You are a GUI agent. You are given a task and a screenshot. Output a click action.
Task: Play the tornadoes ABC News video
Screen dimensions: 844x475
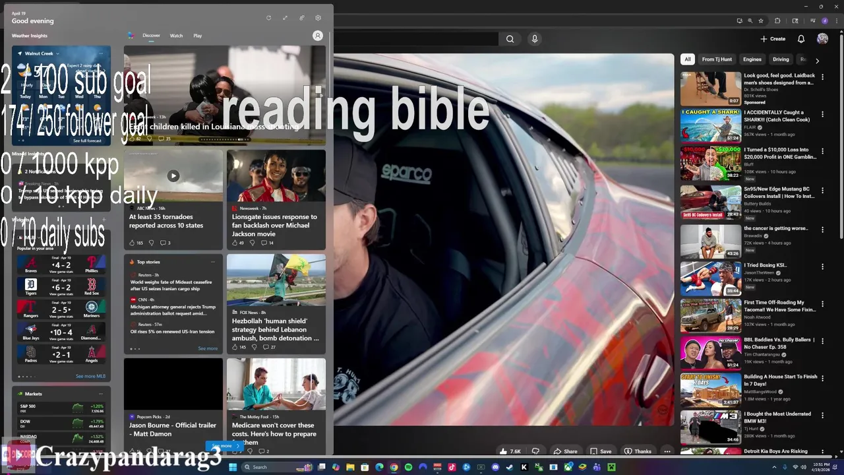[x=173, y=175]
